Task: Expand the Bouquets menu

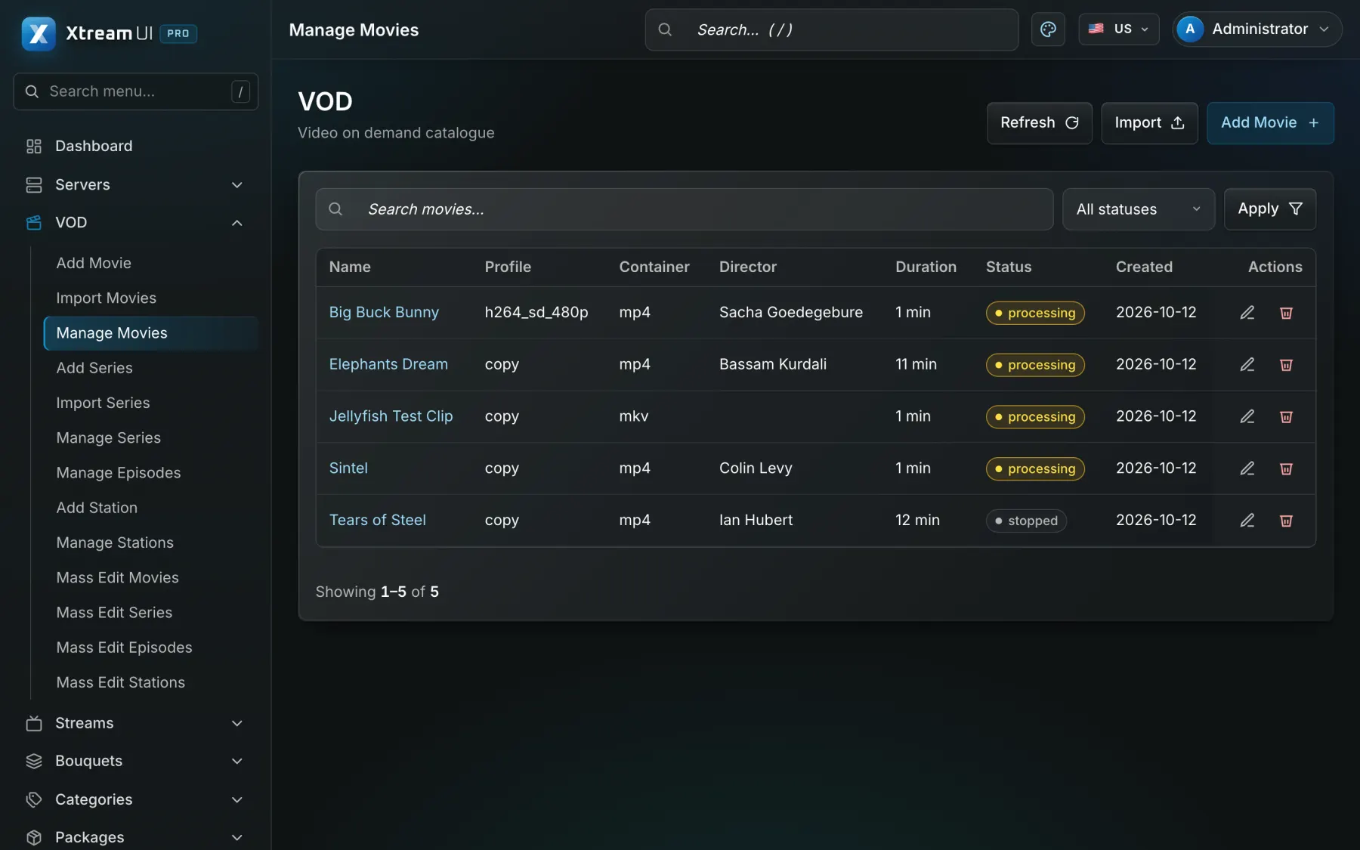Action: point(136,761)
